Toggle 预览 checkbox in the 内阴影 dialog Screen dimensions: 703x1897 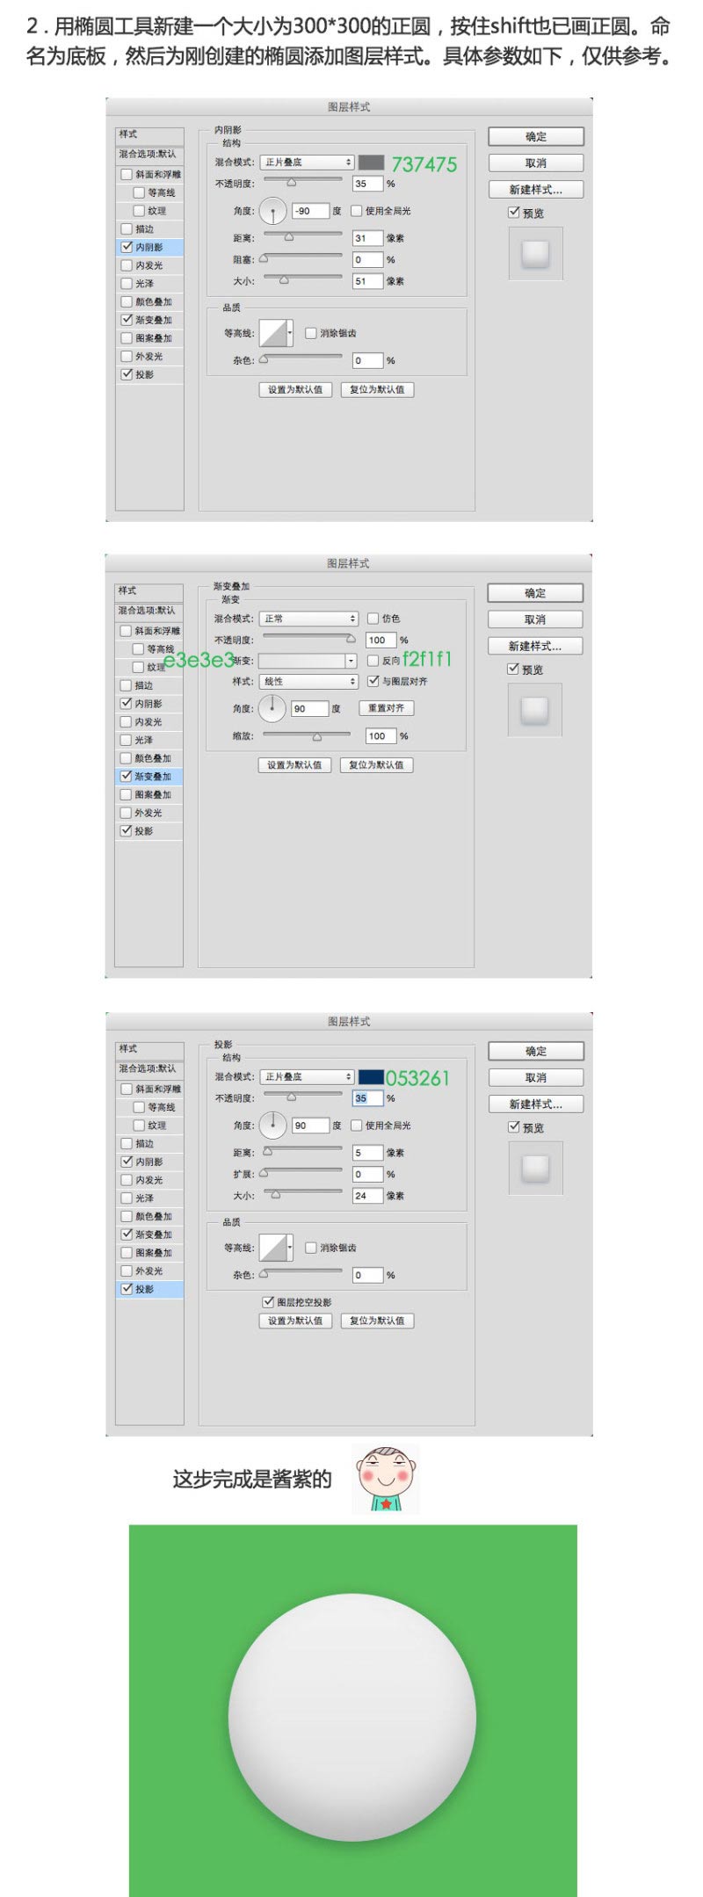coord(513,213)
